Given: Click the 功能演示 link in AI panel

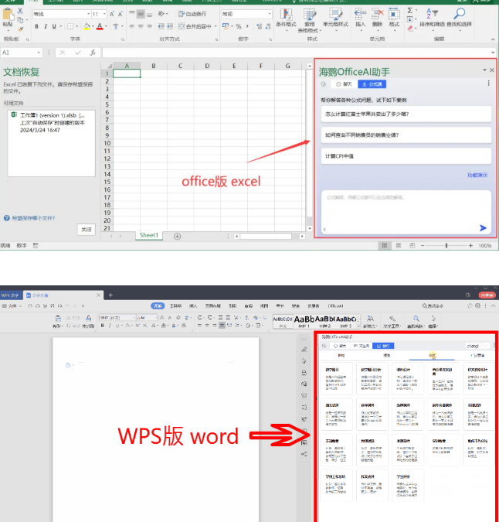Looking at the screenshot, I should pos(477,175).
